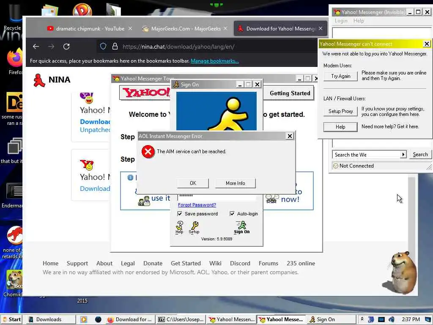Click the media player taskbar icon
The height and width of the screenshot is (325, 433).
pyautogui.click(x=83, y=319)
